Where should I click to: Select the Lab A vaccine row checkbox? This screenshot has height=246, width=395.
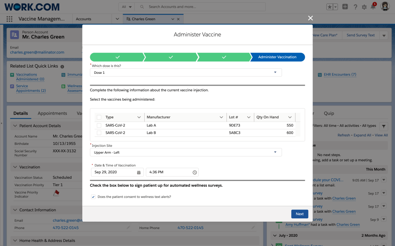click(x=99, y=125)
